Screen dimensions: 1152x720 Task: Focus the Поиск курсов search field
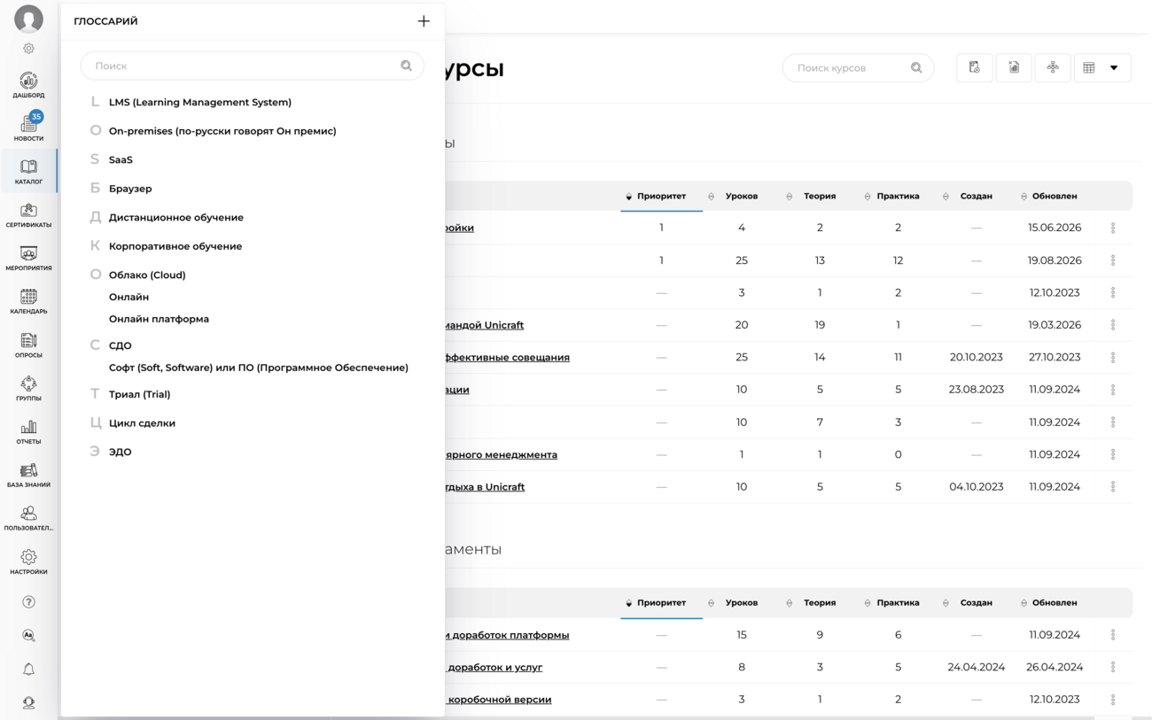tap(858, 67)
